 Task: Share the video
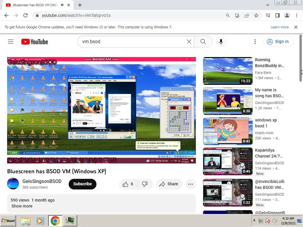click(169, 184)
